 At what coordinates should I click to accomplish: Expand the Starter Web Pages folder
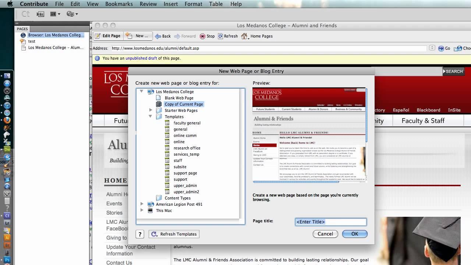[x=150, y=110]
